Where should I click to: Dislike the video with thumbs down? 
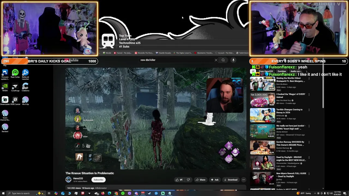pyautogui.click(x=188, y=180)
